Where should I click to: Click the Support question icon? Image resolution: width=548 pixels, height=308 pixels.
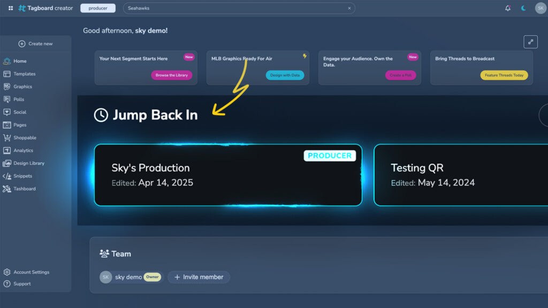(6, 284)
